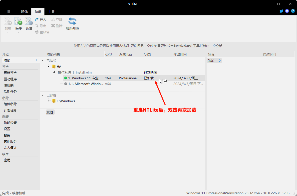This screenshot has width=297, height=196.
Task: Sort by 类型 column header
Action: click(x=111, y=54)
